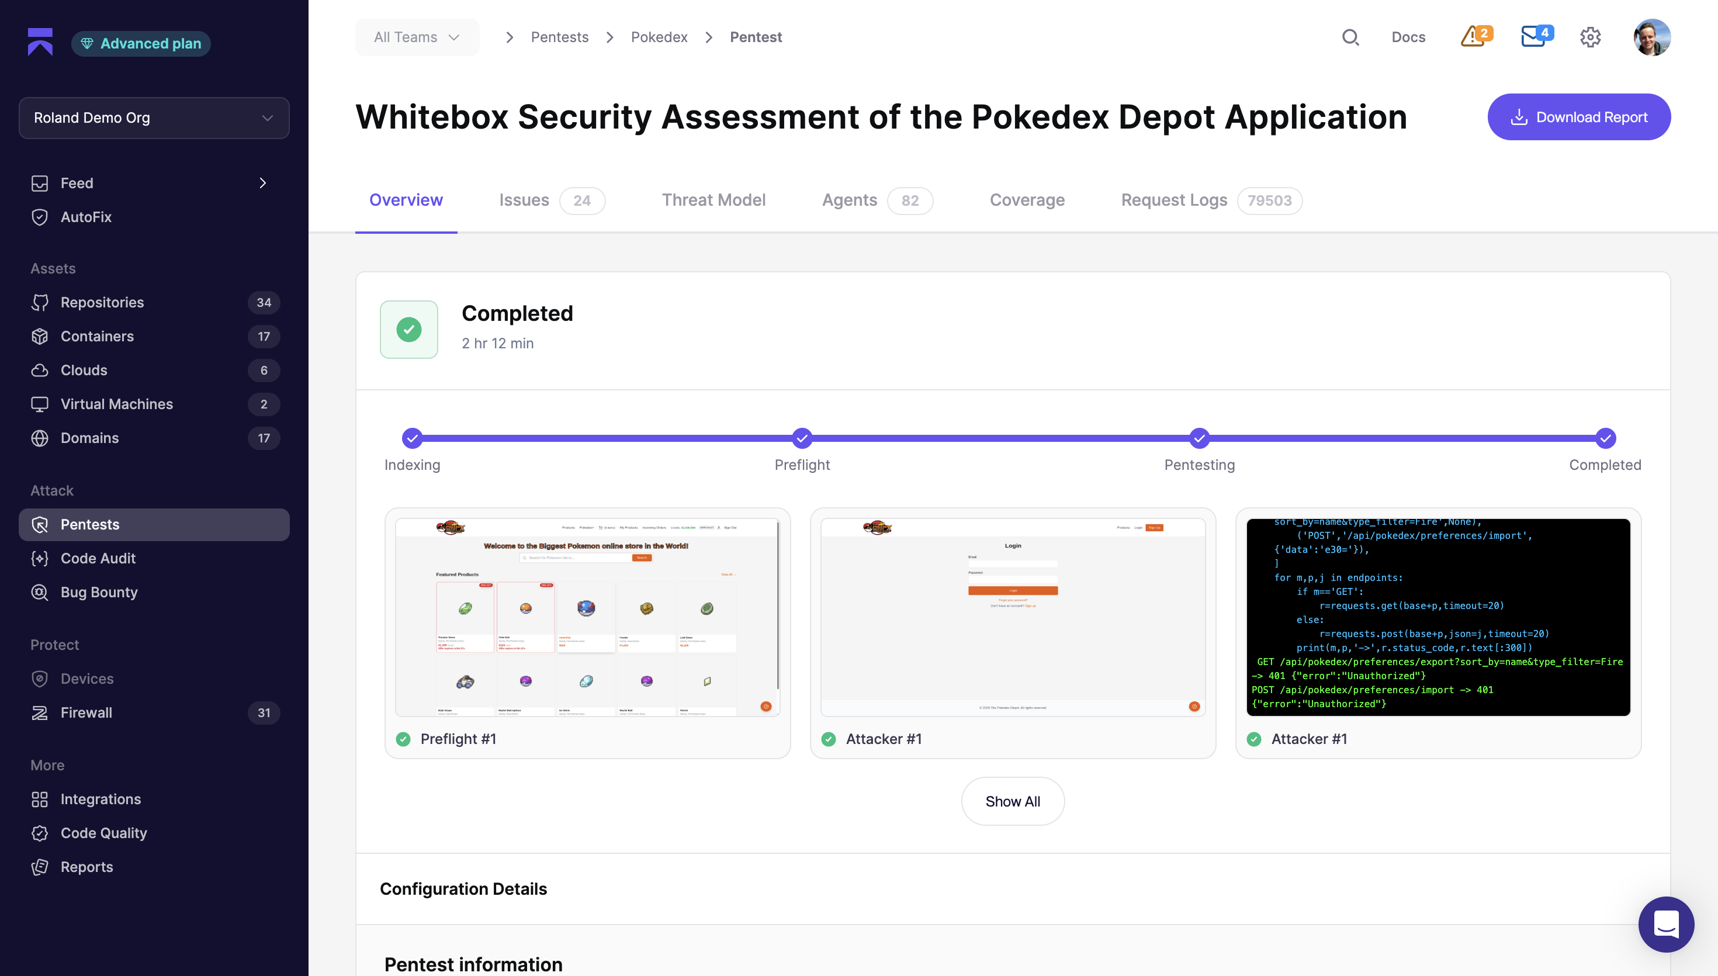Switch to the Overview tab

(x=406, y=200)
